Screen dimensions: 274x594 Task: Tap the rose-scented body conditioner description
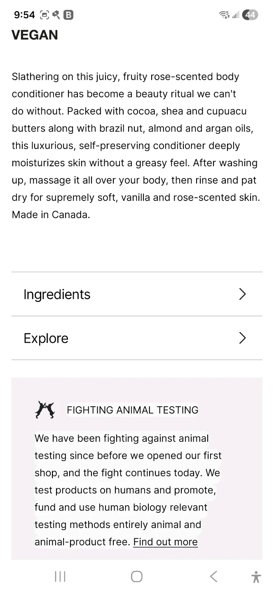[x=136, y=146]
